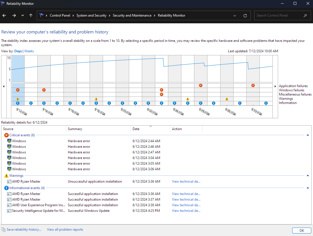This screenshot has width=313, height=236.
Task: Click the Reliability Monitor breadcrumb
Action: (x=171, y=15)
